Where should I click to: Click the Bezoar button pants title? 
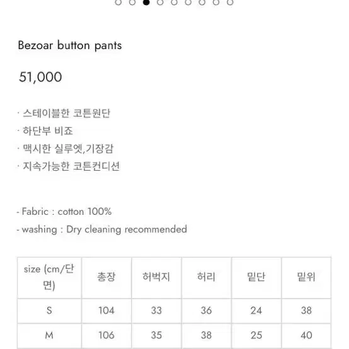[70, 45]
